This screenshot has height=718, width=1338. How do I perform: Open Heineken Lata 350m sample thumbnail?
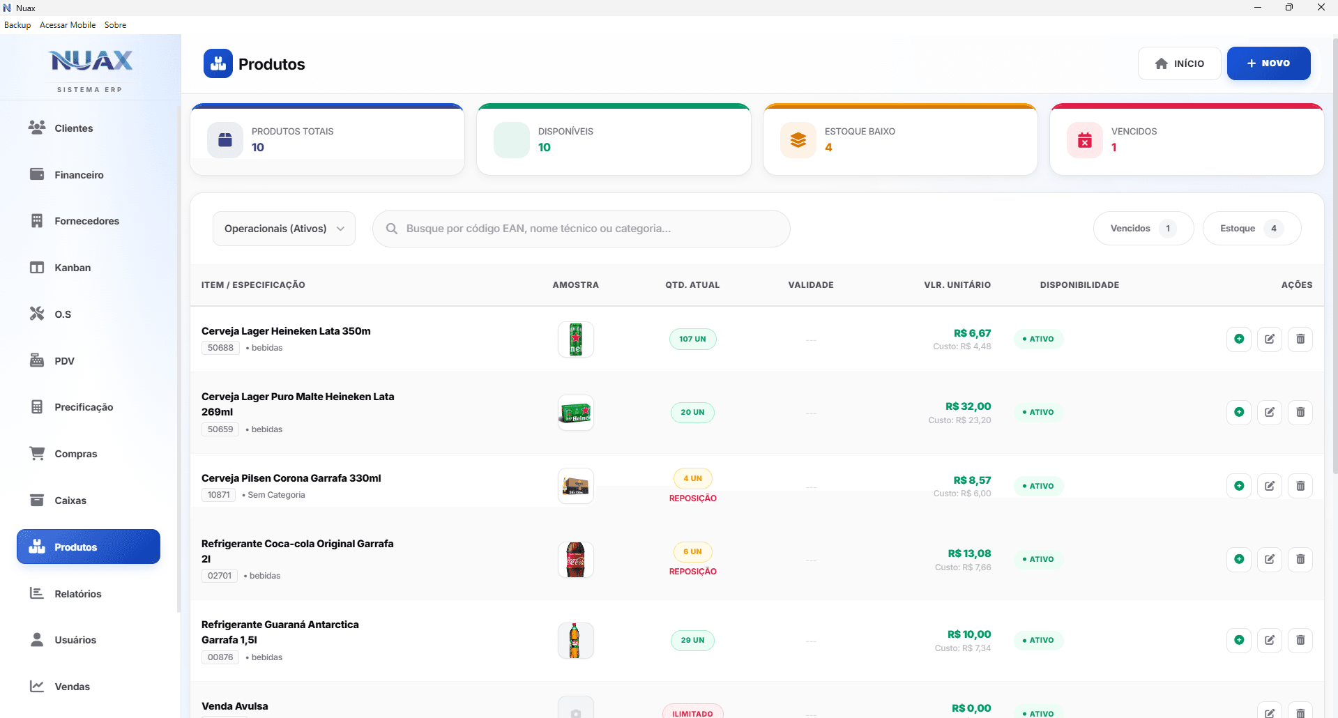576,339
